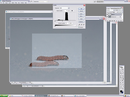Open the Filter menu
This screenshot has width=130, height=97.
(16, 3)
